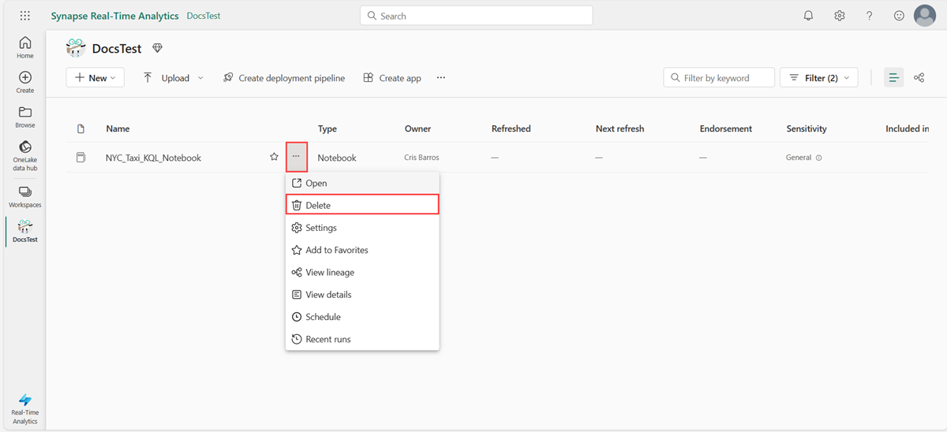Click Create deployment pipeline button
Image resolution: width=947 pixels, height=432 pixels.
[x=284, y=77]
